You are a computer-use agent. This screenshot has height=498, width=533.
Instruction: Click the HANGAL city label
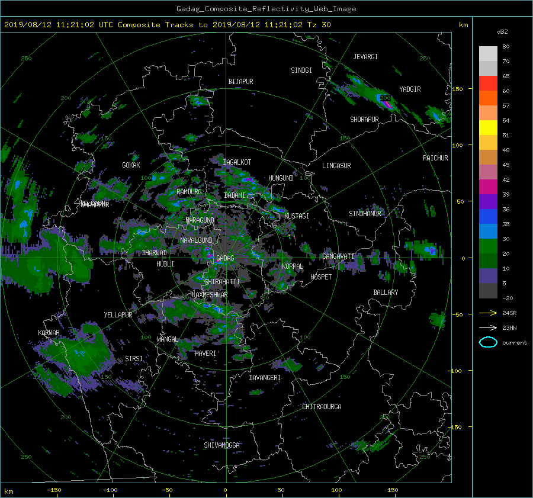coord(168,339)
